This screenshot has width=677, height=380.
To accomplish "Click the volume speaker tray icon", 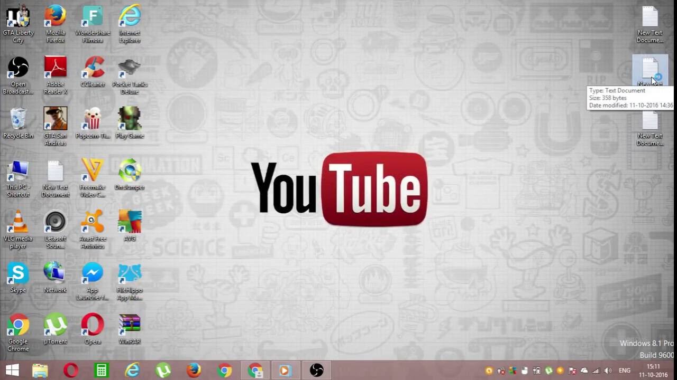I will coord(608,370).
